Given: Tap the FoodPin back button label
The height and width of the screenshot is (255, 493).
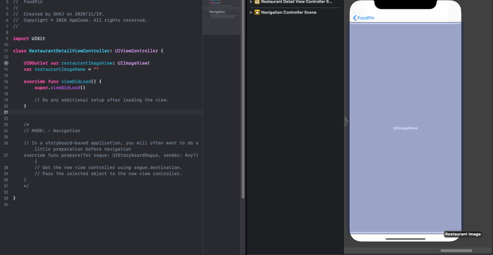Looking at the screenshot, I should pos(366,18).
